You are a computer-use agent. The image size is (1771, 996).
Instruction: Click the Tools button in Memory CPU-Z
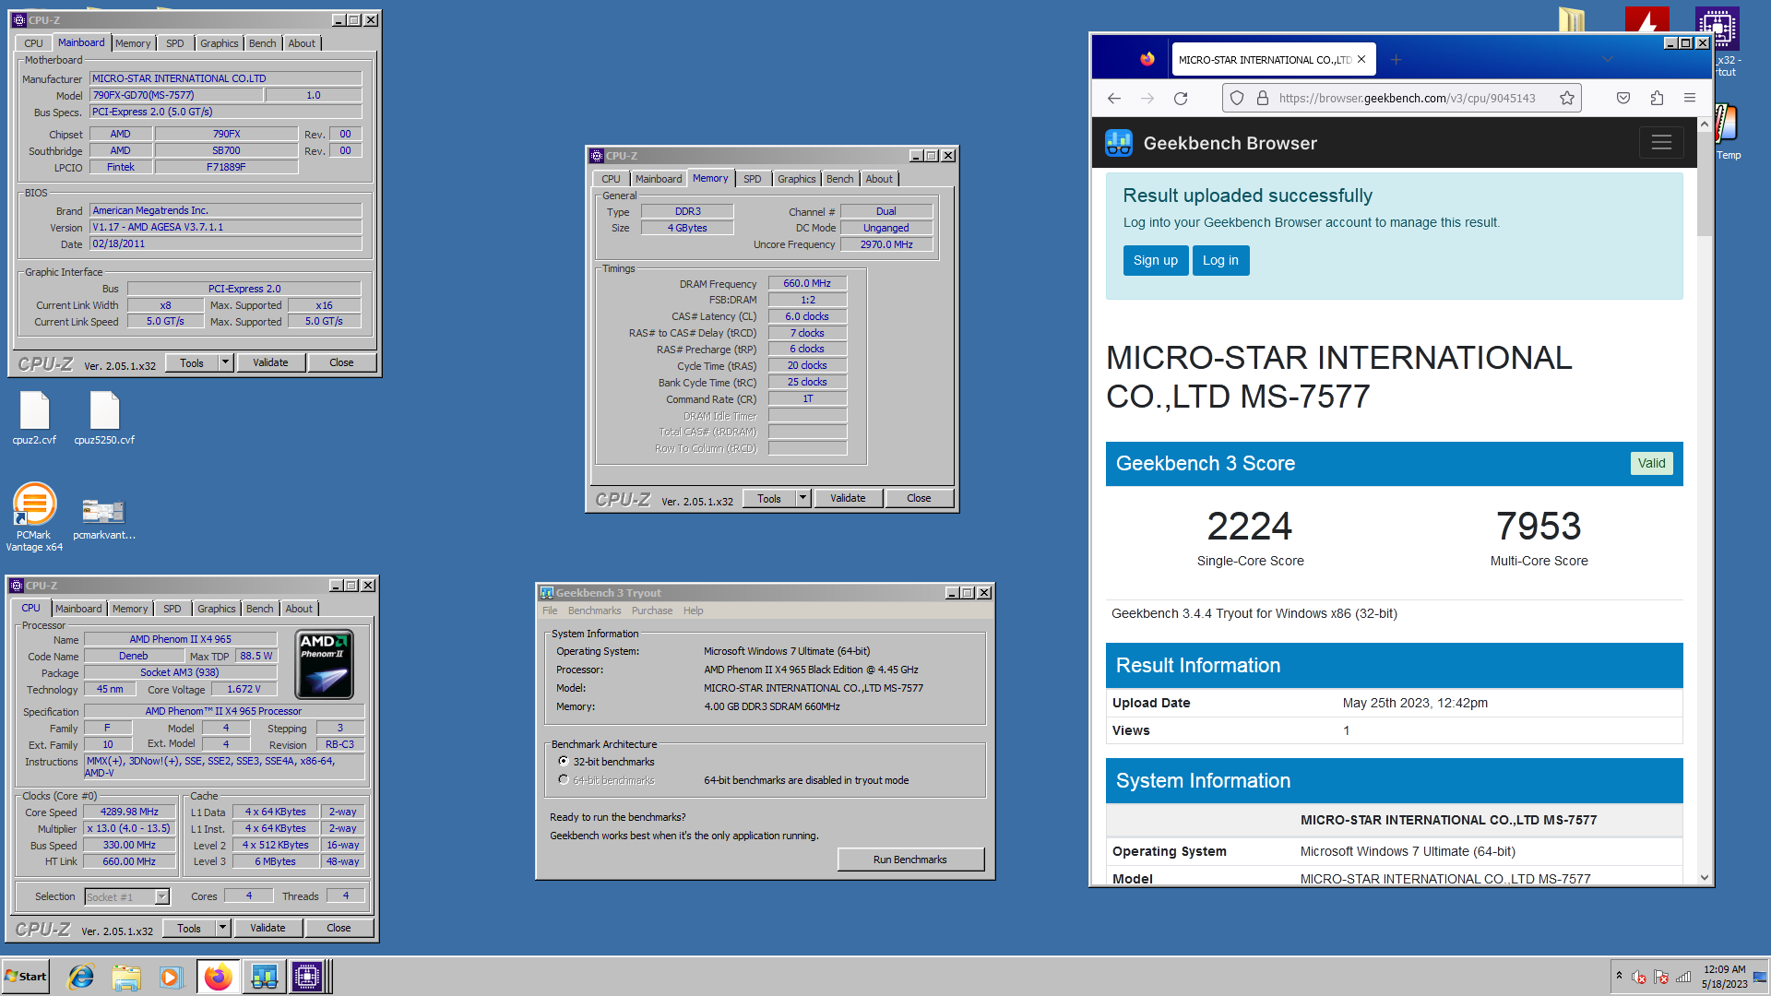[x=769, y=498]
